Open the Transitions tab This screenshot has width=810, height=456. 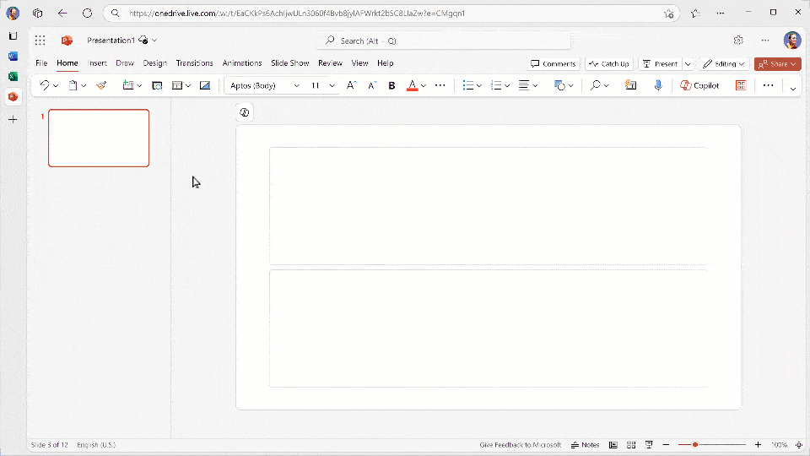coord(194,63)
